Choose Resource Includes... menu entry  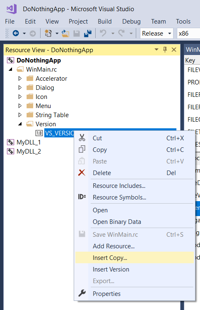point(135,186)
